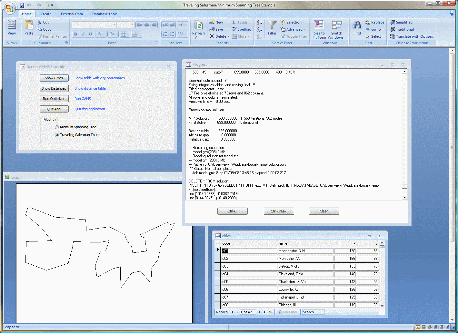Open the Office button menu

pos(10,8)
